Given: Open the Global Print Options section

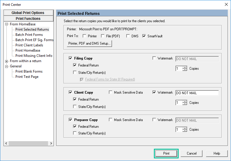Looking at the screenshot, I should coord(29,13).
